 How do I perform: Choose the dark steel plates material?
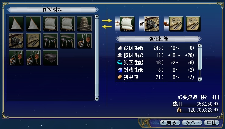[x=50, y=58]
